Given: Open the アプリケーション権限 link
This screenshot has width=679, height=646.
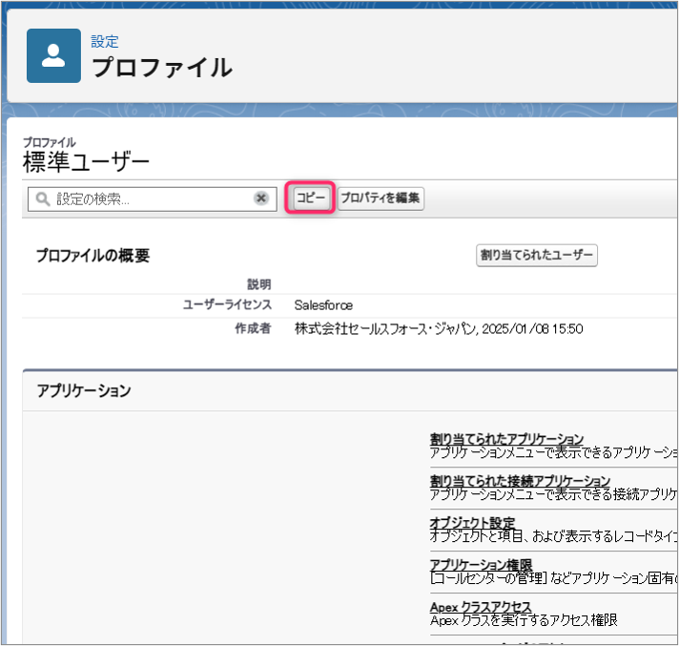Looking at the screenshot, I should click(481, 565).
